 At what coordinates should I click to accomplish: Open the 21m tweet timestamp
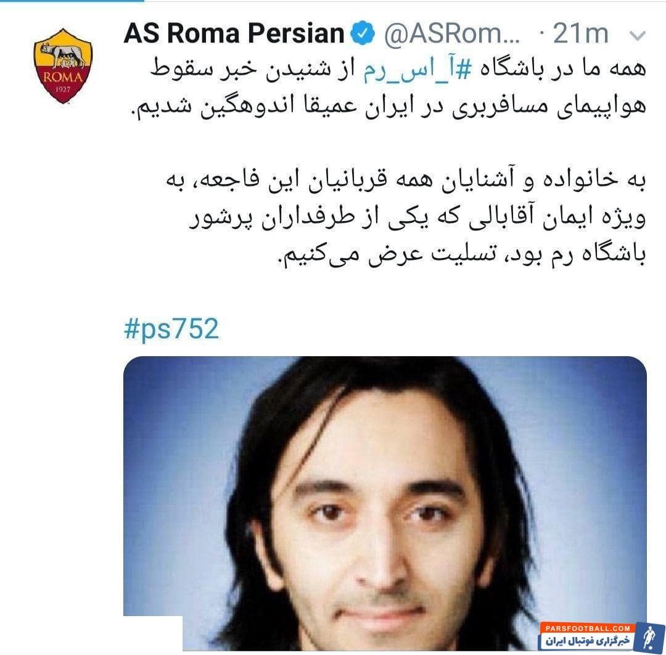click(580, 33)
